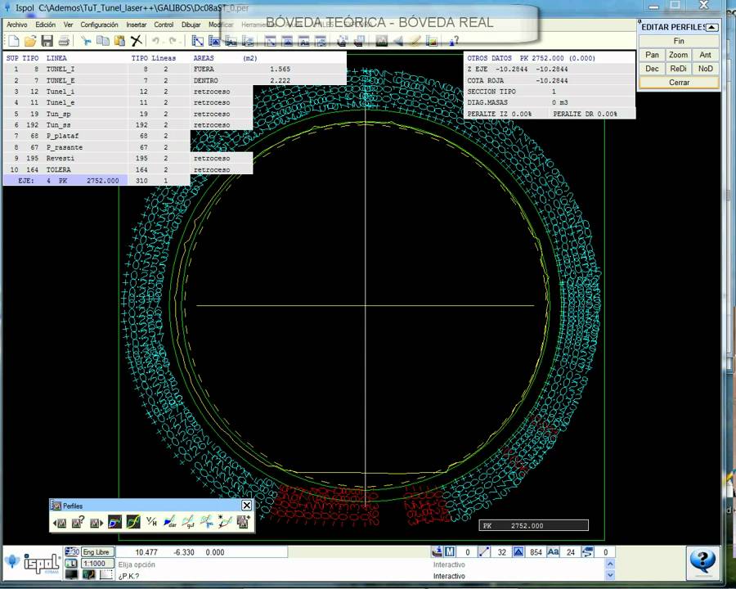This screenshot has height=589, width=736.
Task: Click the black screen icon in status bar
Action: [x=71, y=574]
